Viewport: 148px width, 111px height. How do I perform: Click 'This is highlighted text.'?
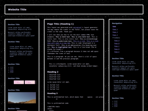point(62,47)
